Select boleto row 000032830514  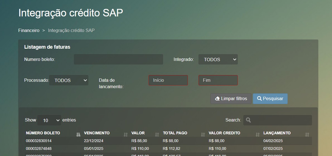coord(39,141)
